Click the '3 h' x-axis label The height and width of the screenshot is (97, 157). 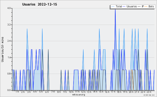29,92
